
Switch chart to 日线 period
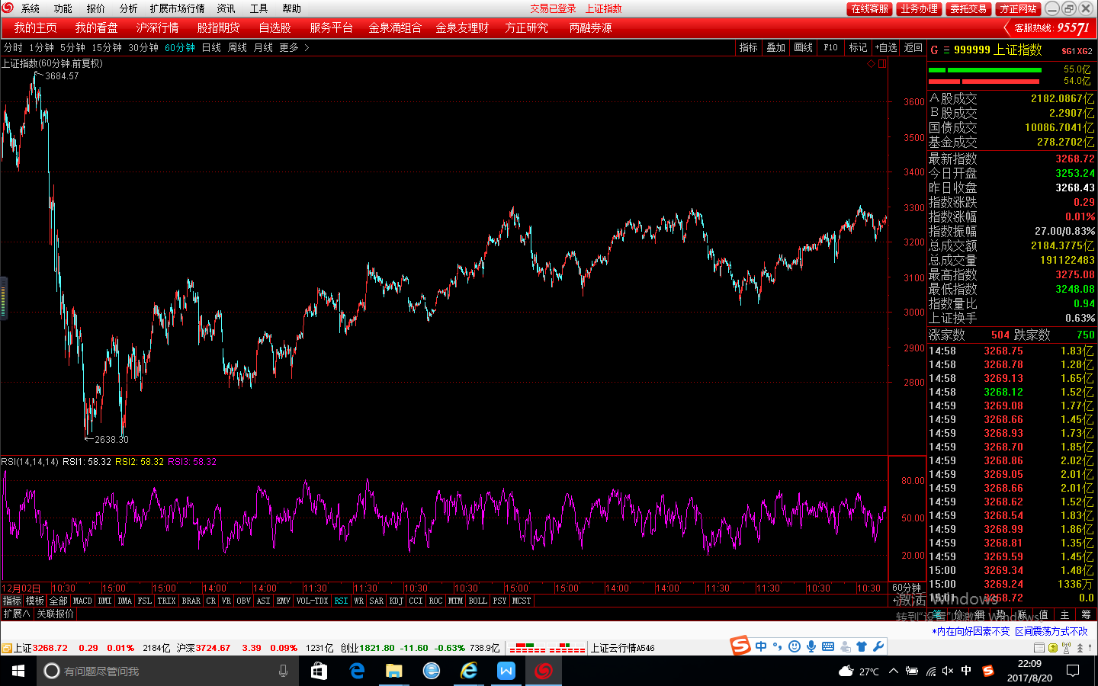[x=211, y=47]
